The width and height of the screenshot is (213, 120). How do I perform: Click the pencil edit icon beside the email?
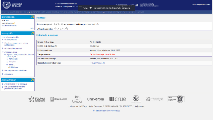[14, 23]
